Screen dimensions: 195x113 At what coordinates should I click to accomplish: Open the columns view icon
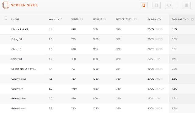click(186, 5)
